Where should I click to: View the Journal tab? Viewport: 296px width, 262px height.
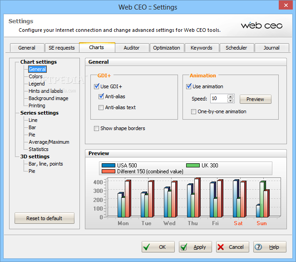pyautogui.click(x=271, y=48)
